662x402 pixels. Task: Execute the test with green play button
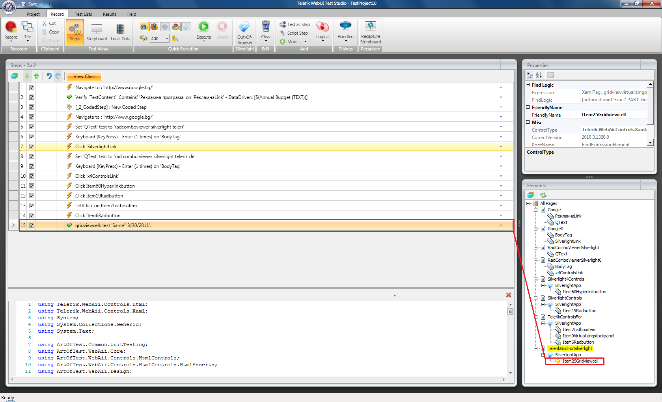point(203,27)
